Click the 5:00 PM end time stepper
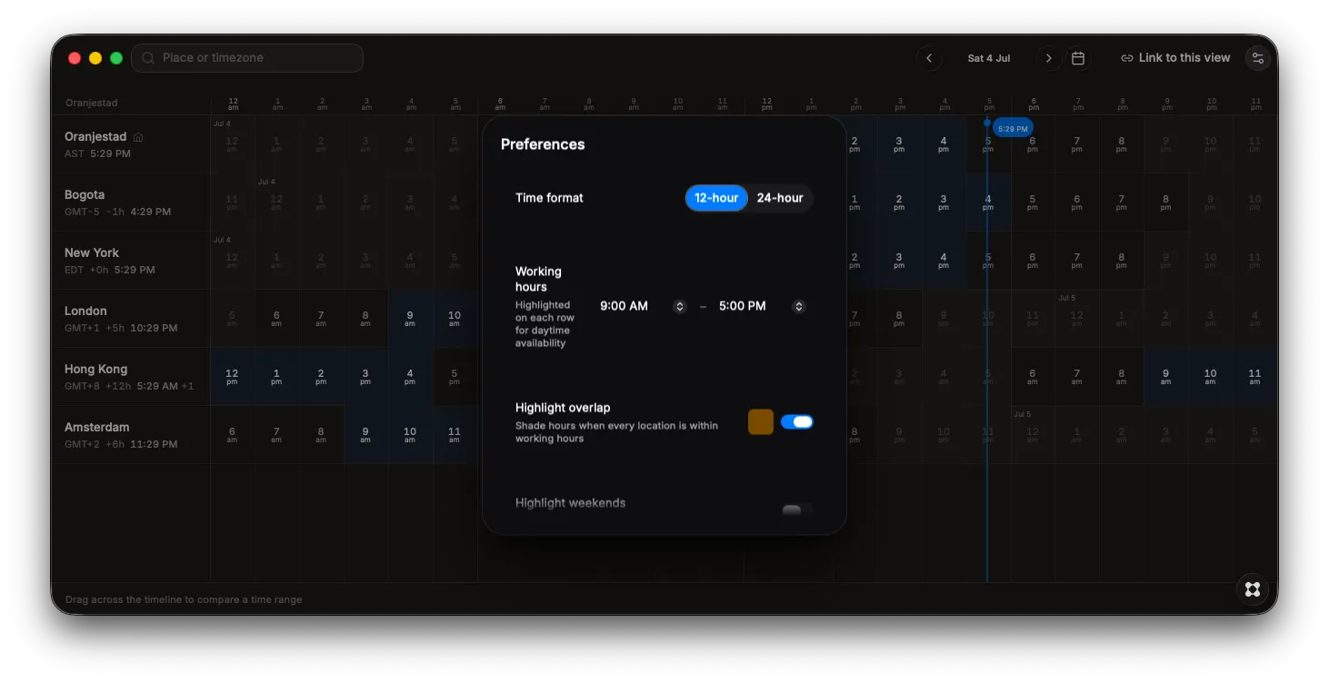The image size is (1329, 682). click(798, 307)
